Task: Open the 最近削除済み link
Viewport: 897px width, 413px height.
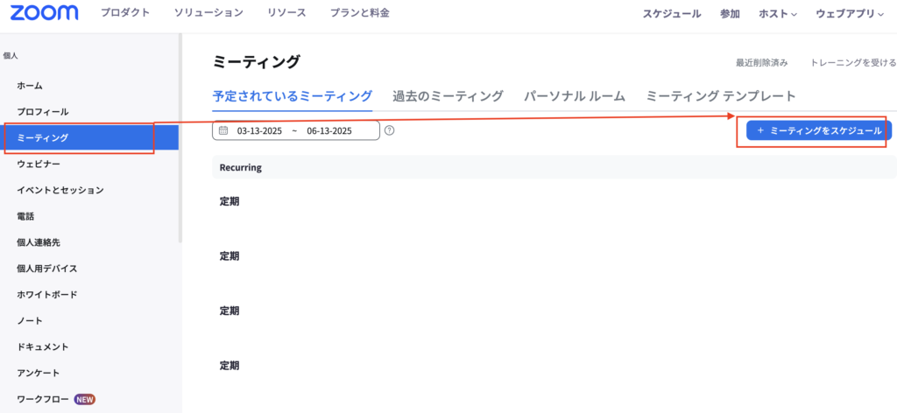Action: click(761, 63)
